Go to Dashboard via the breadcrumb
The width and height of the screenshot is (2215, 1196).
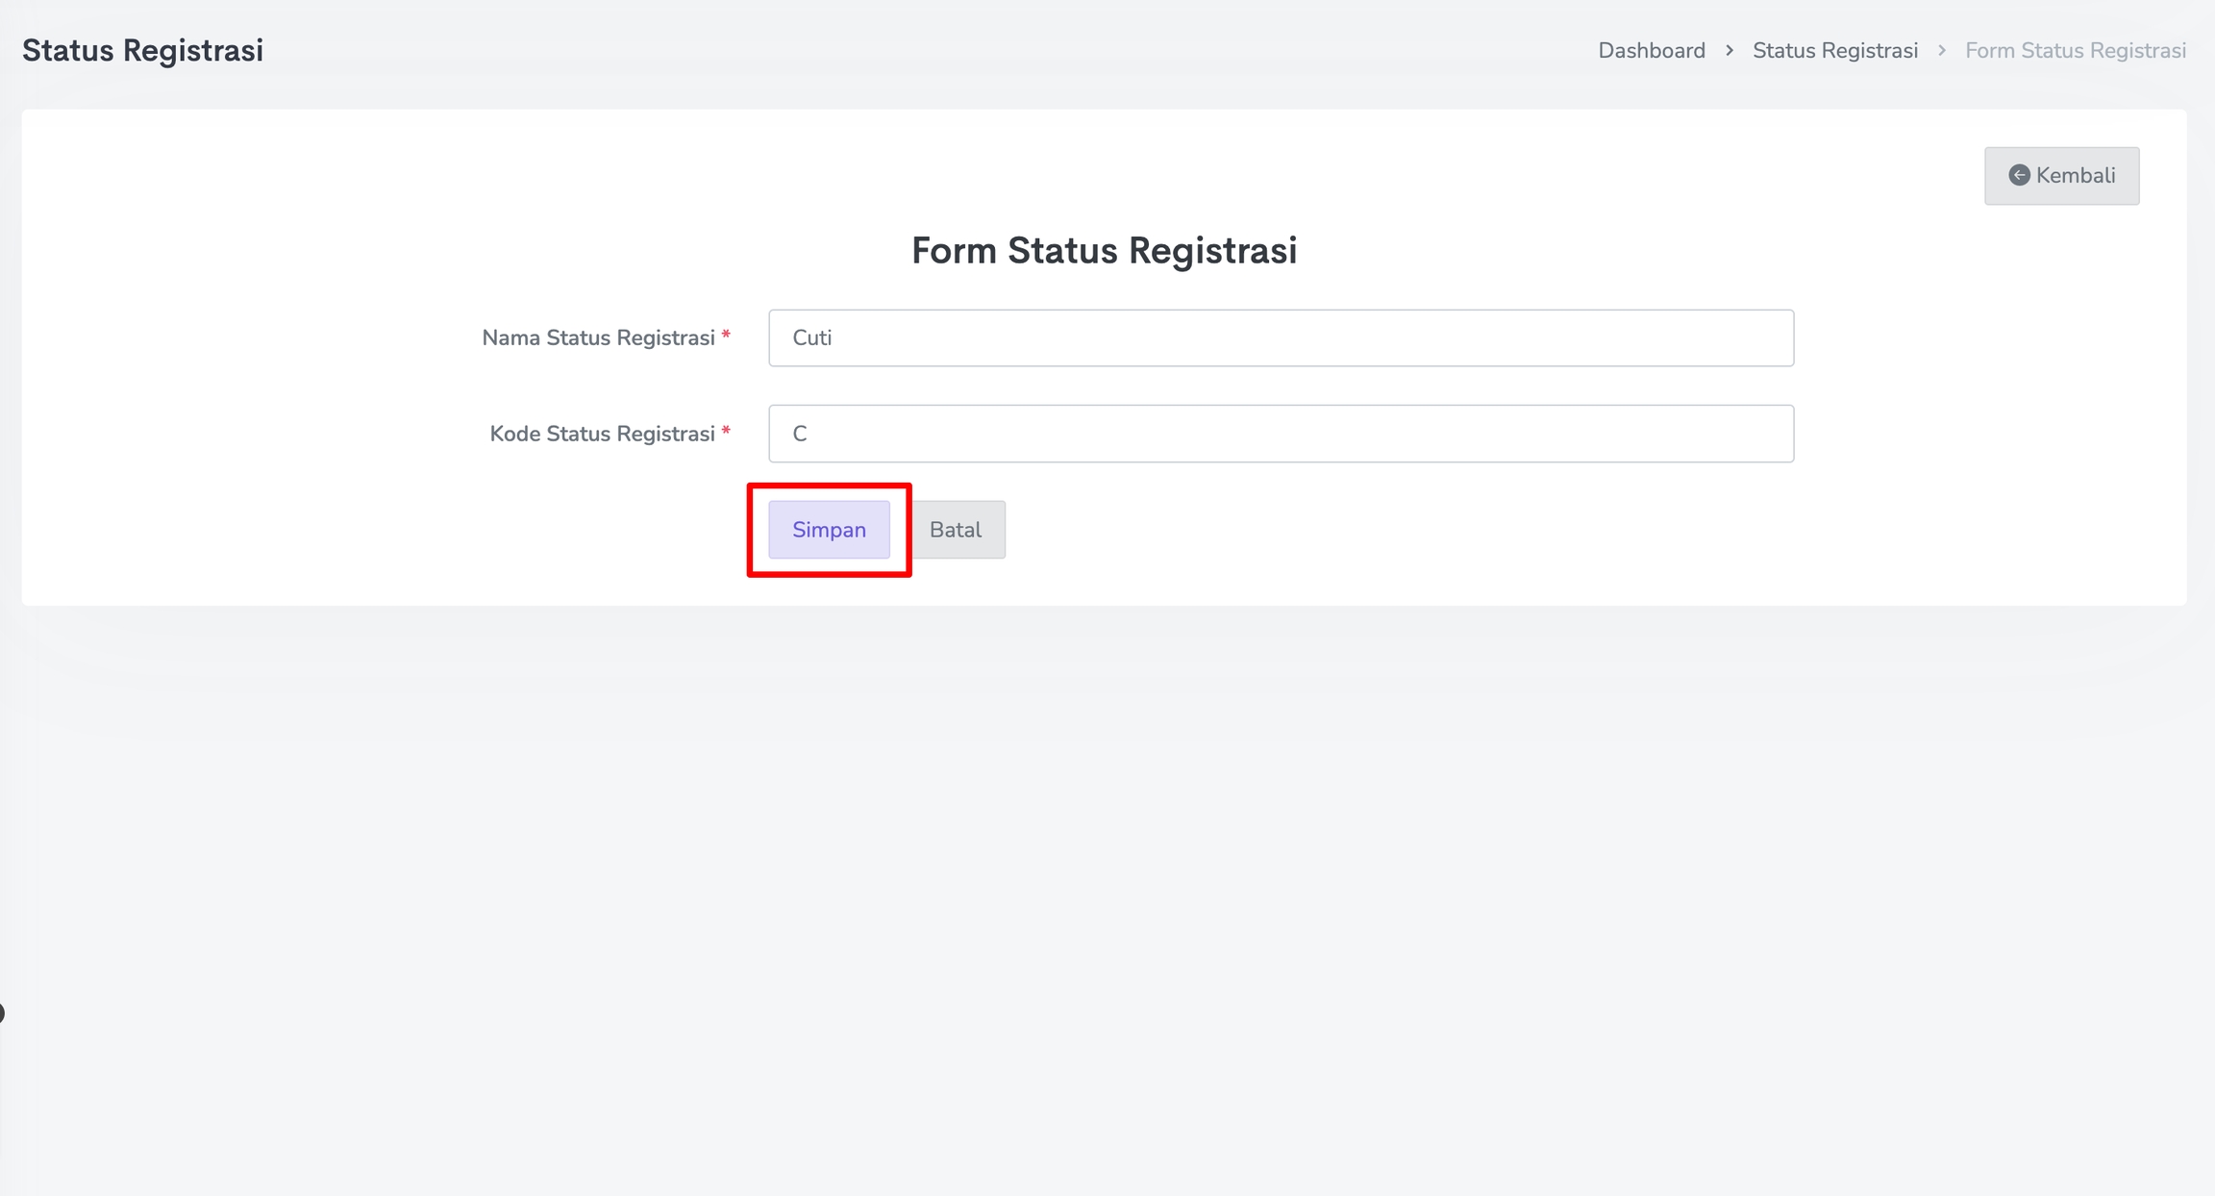pyautogui.click(x=1651, y=50)
